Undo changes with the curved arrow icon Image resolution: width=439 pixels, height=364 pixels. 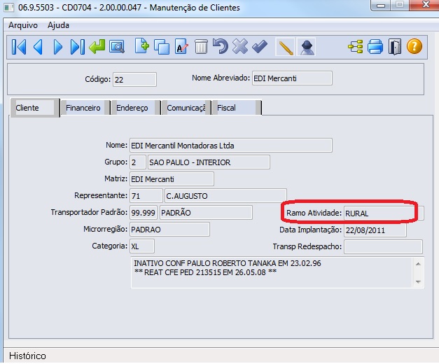point(221,46)
